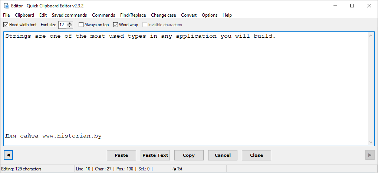This screenshot has width=378, height=173.
Task: Click inside the Font size input field
Action: click(62, 25)
